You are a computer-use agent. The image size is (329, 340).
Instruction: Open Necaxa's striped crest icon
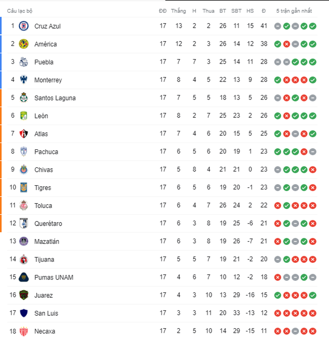coord(24,331)
